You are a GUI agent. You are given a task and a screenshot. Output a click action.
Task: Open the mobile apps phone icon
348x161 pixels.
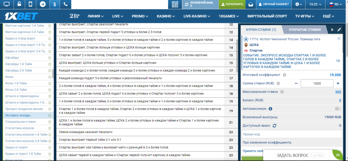[31, 4]
